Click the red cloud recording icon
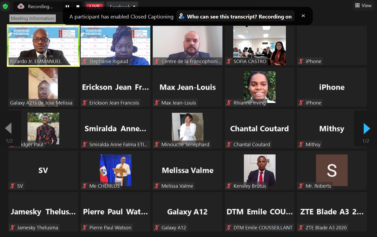 [x=21, y=6]
